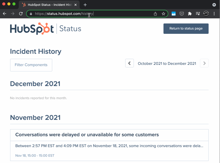Click 'No incidents reported for this month.'
Image resolution: width=220 pixels, height=163 pixels.
(39, 98)
